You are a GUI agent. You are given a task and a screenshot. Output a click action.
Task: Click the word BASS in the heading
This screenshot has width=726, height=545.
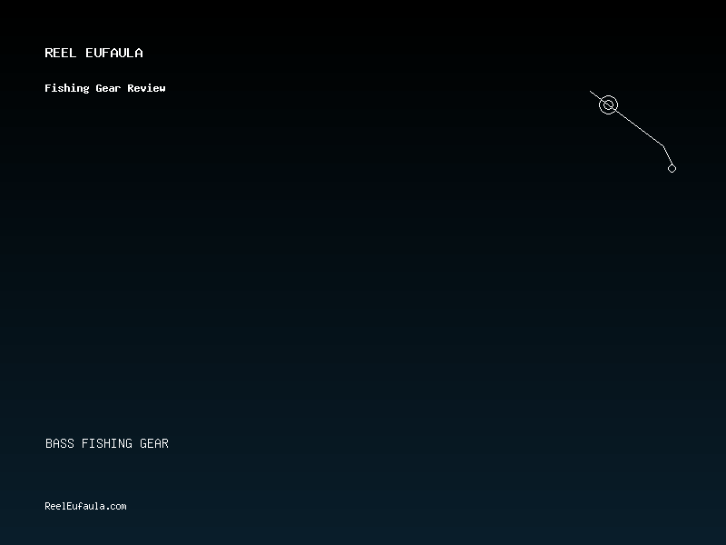coord(60,444)
